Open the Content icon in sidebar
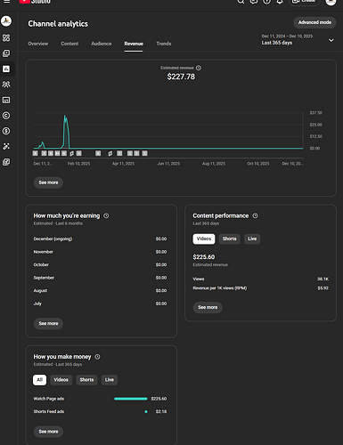 point(6,53)
